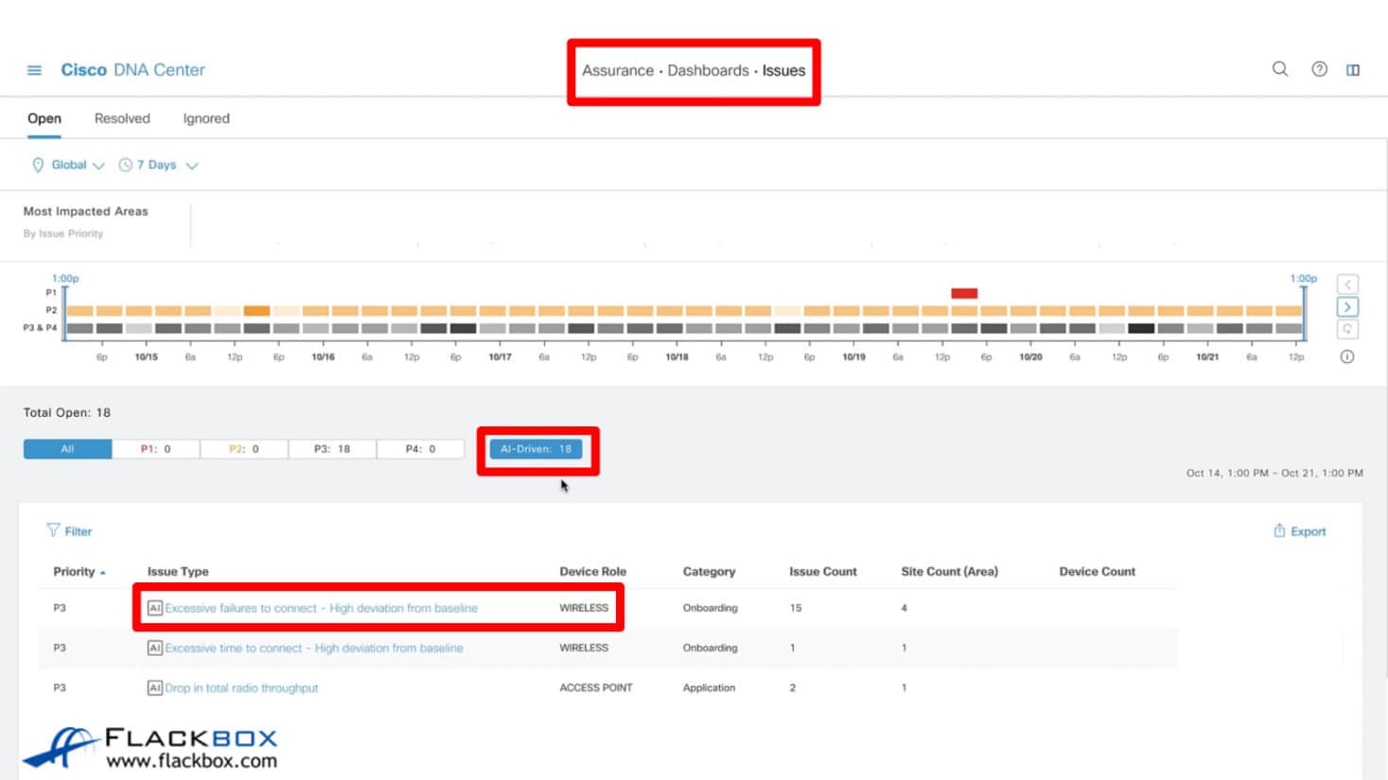Select the P3: 18 priority filter

tap(332, 449)
